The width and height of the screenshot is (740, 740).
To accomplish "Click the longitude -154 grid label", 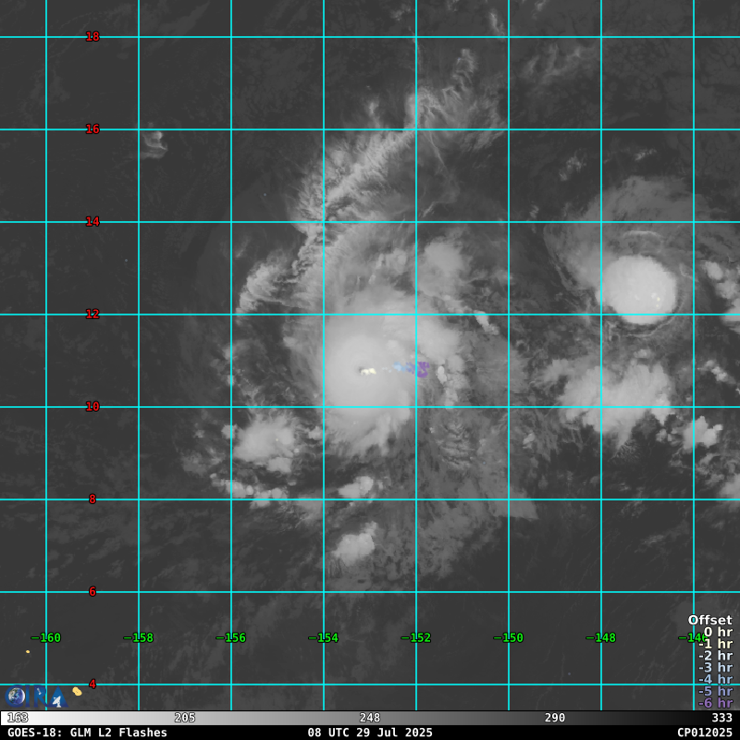I will pyautogui.click(x=324, y=638).
